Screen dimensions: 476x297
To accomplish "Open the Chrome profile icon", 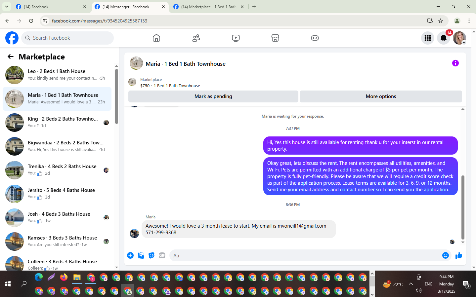I will [x=457, y=21].
